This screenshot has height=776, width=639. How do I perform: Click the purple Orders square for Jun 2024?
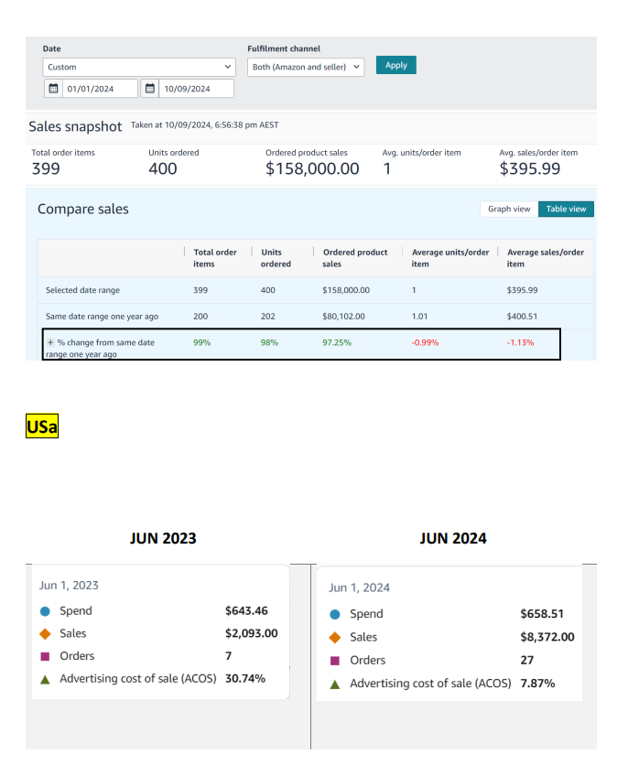[x=334, y=661]
